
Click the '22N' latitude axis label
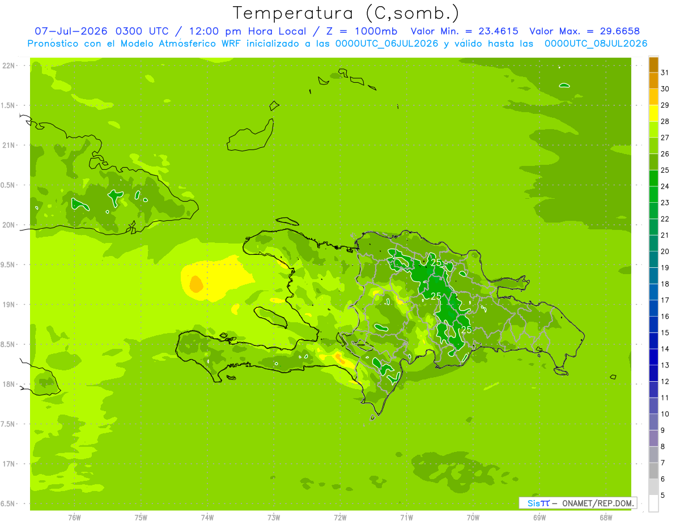tap(9, 66)
